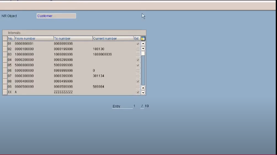
Task: Toggle the Ext checkbox for interval 01
Action: 138,43
